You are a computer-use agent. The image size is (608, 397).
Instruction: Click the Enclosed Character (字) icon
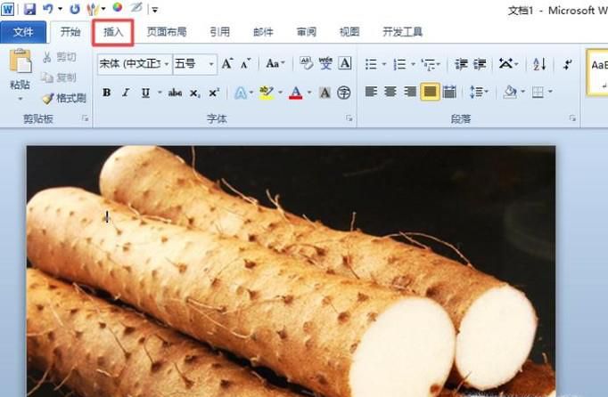pos(343,93)
